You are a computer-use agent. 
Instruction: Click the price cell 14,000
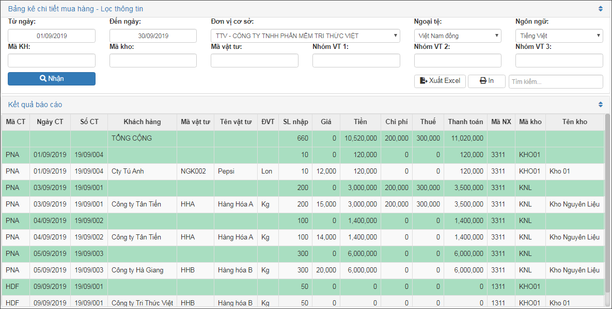(x=326, y=237)
